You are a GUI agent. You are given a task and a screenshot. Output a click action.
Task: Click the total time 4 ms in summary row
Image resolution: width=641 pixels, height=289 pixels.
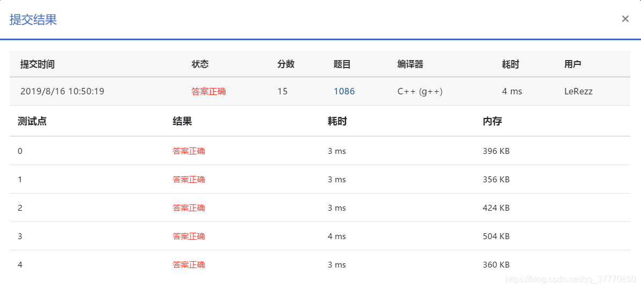(x=512, y=91)
